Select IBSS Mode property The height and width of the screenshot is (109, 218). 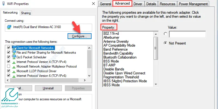111,85
